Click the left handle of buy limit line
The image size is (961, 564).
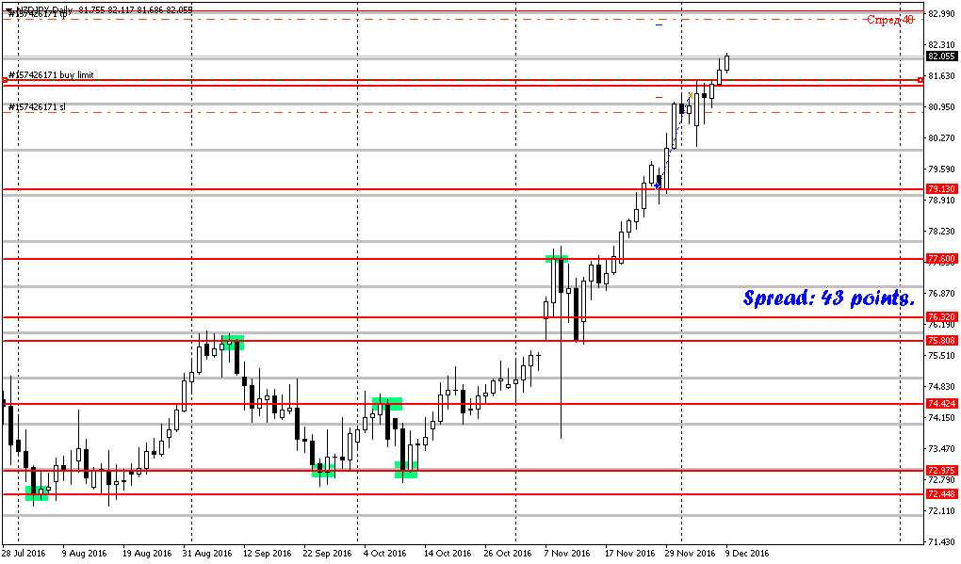click(5, 80)
